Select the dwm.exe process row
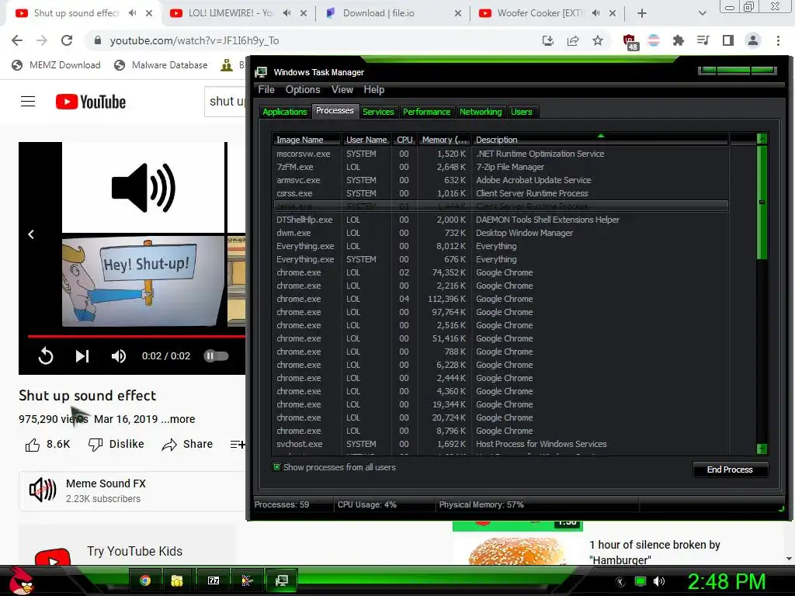795x596 pixels. click(501, 233)
